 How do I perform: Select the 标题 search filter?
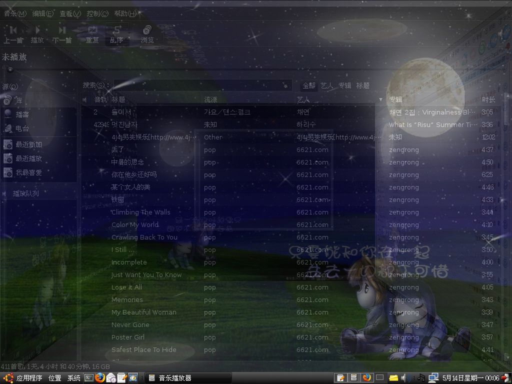pos(363,85)
